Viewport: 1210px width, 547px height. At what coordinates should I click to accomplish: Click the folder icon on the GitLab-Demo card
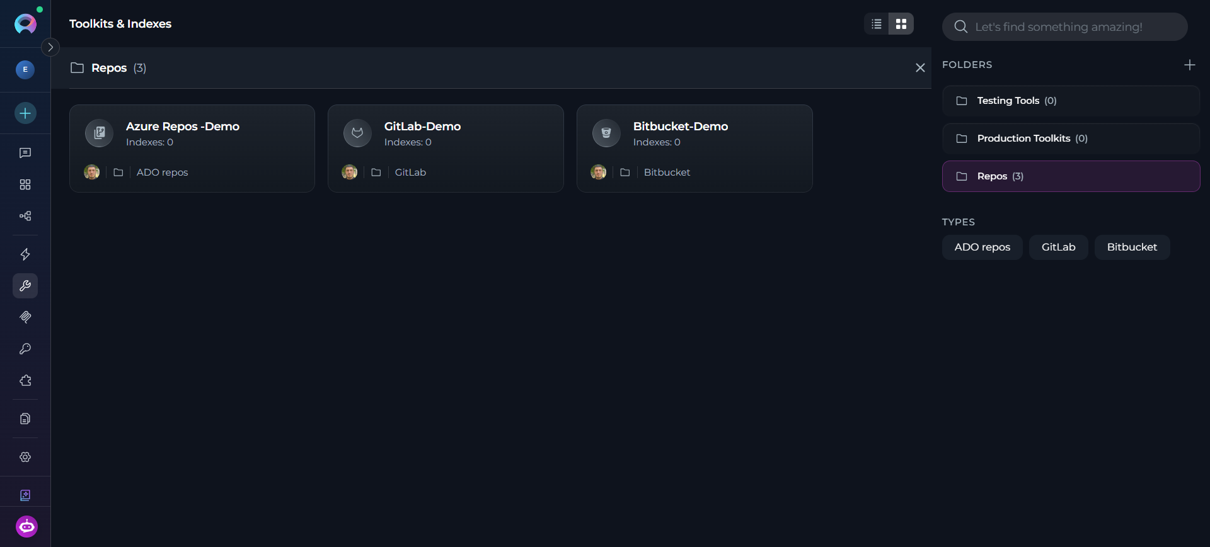376,172
